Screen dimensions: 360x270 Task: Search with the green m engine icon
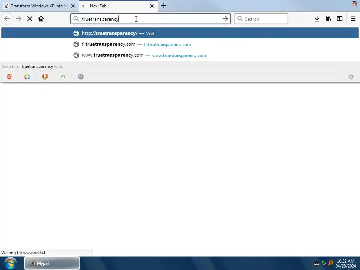[x=63, y=77]
